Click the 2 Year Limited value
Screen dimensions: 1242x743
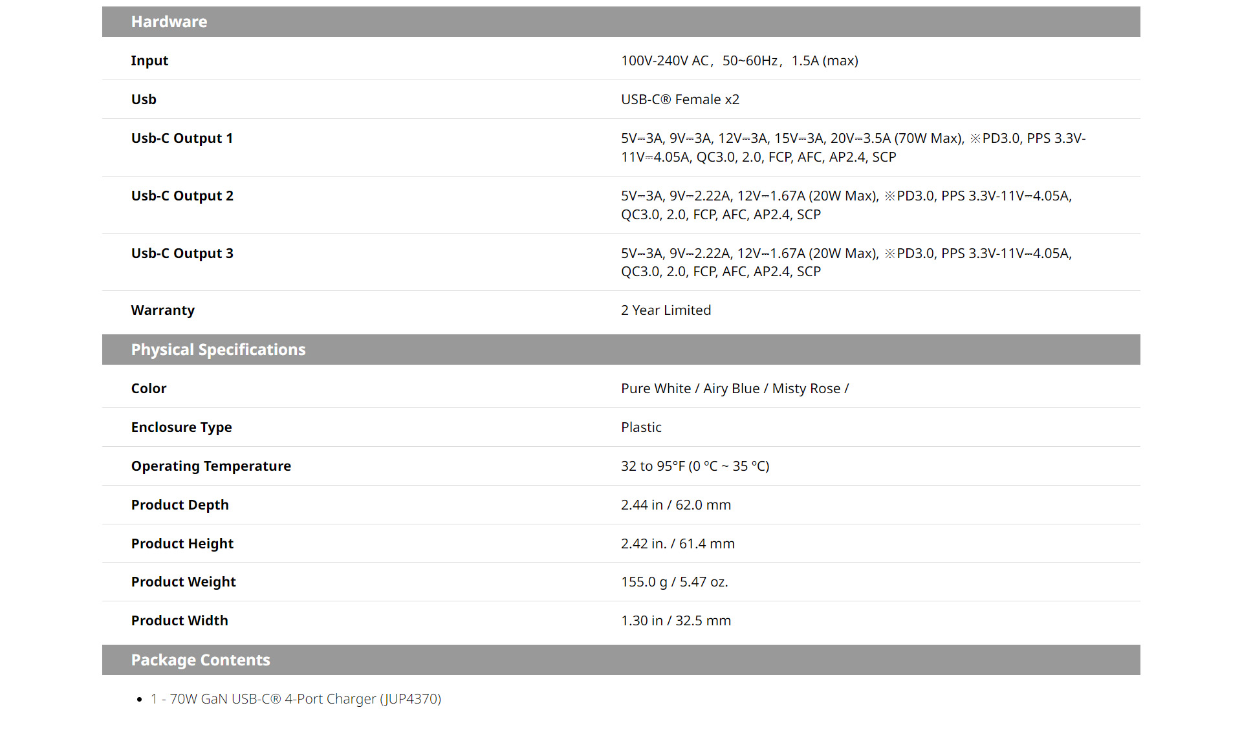(666, 310)
